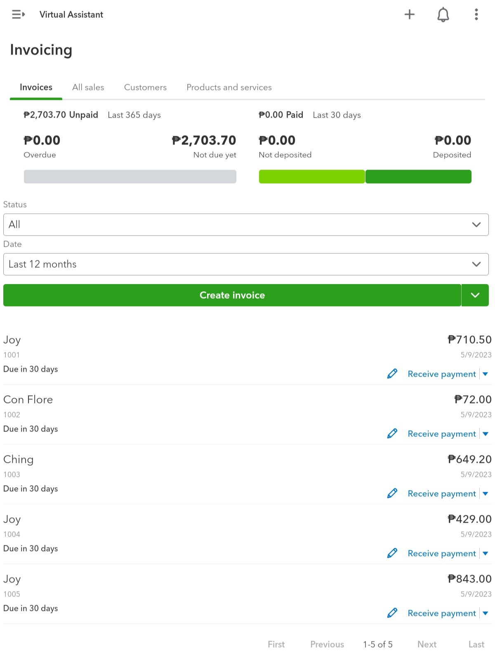
Task: Switch to the All sales tab
Action: click(88, 87)
